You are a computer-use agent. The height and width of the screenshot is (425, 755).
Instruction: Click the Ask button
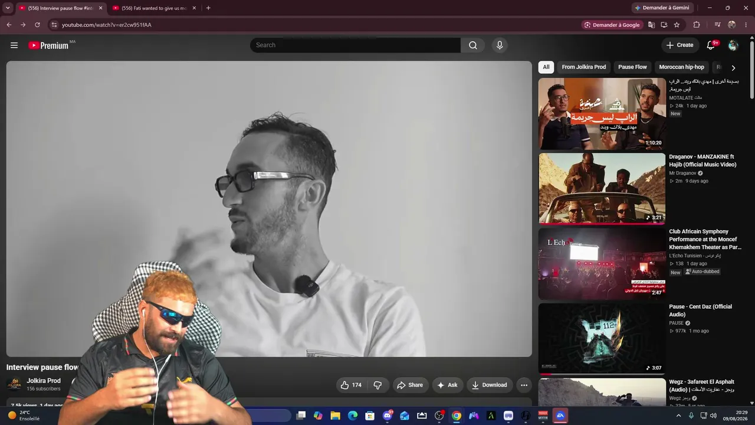(x=447, y=385)
